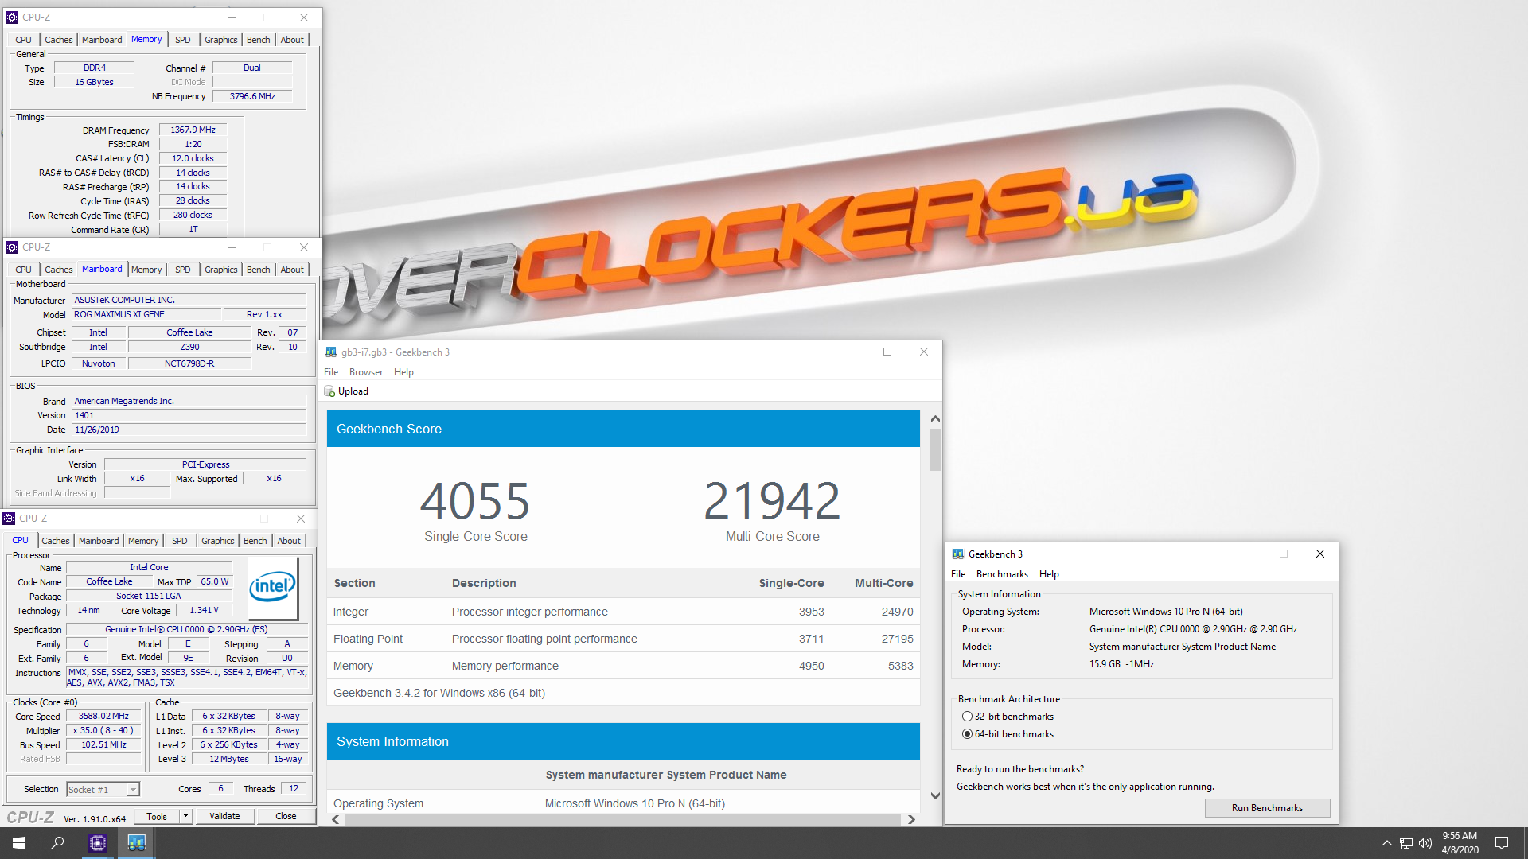The height and width of the screenshot is (859, 1528).
Task: Click Run Benchmarks button
Action: pyautogui.click(x=1267, y=808)
